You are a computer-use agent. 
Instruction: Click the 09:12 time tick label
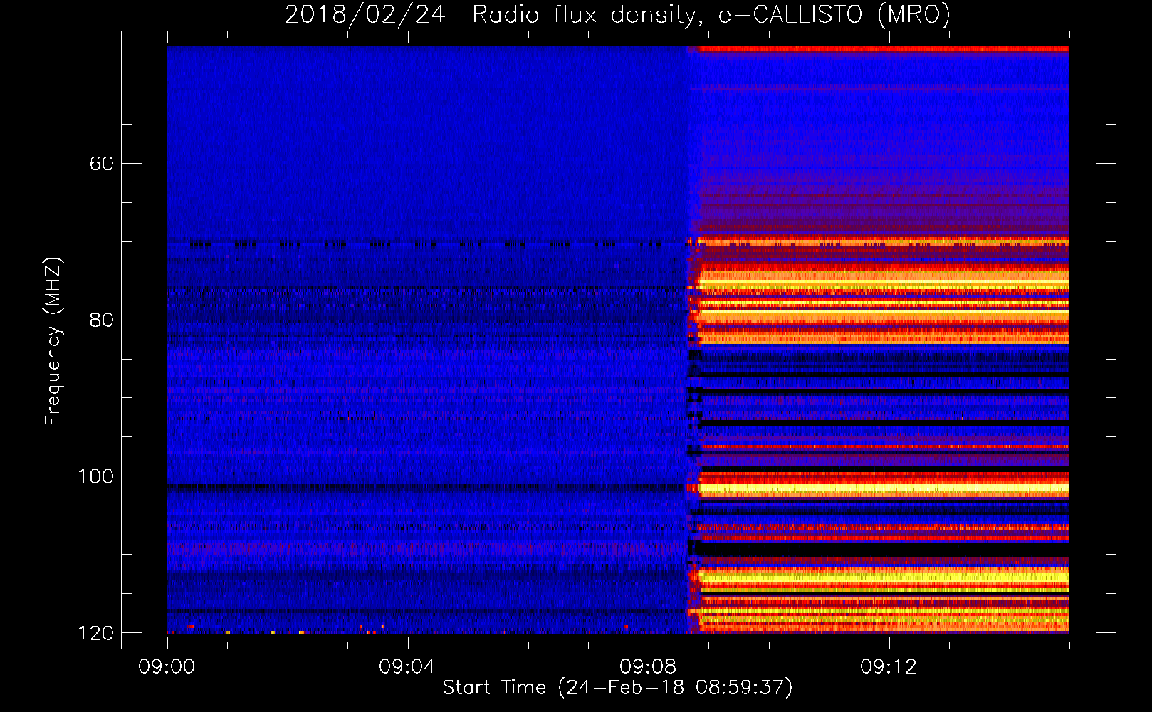pos(889,667)
